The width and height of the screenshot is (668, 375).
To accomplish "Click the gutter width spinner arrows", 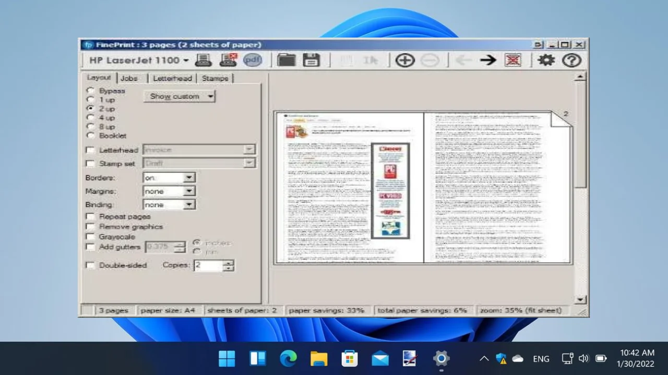I will [180, 247].
